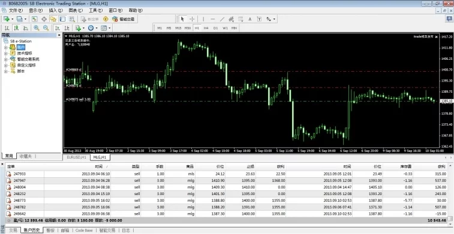
Task: Open the 图表 menu
Action: pos(76,10)
